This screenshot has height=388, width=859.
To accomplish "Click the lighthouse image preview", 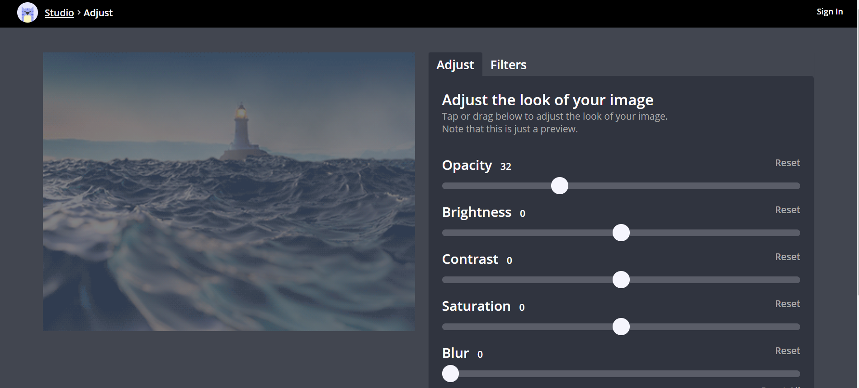I will [229, 192].
